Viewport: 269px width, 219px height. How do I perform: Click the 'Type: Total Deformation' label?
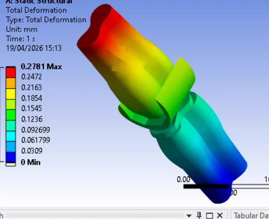[x=46, y=20]
